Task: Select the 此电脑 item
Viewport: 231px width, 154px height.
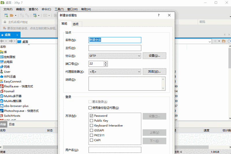Action: 6,62
